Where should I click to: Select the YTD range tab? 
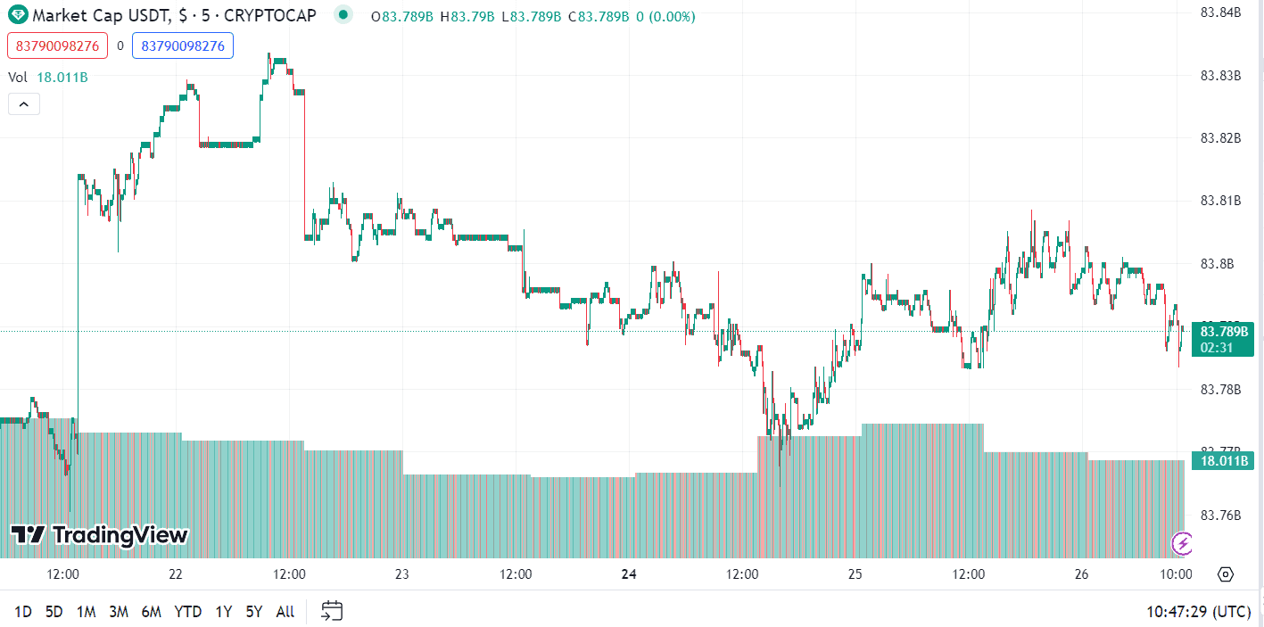(187, 611)
